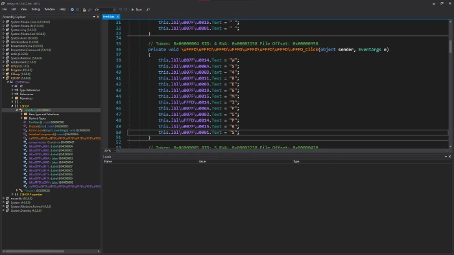Click the CSHOP.exe module icon
This screenshot has width=454, height=255.
click(12, 82)
